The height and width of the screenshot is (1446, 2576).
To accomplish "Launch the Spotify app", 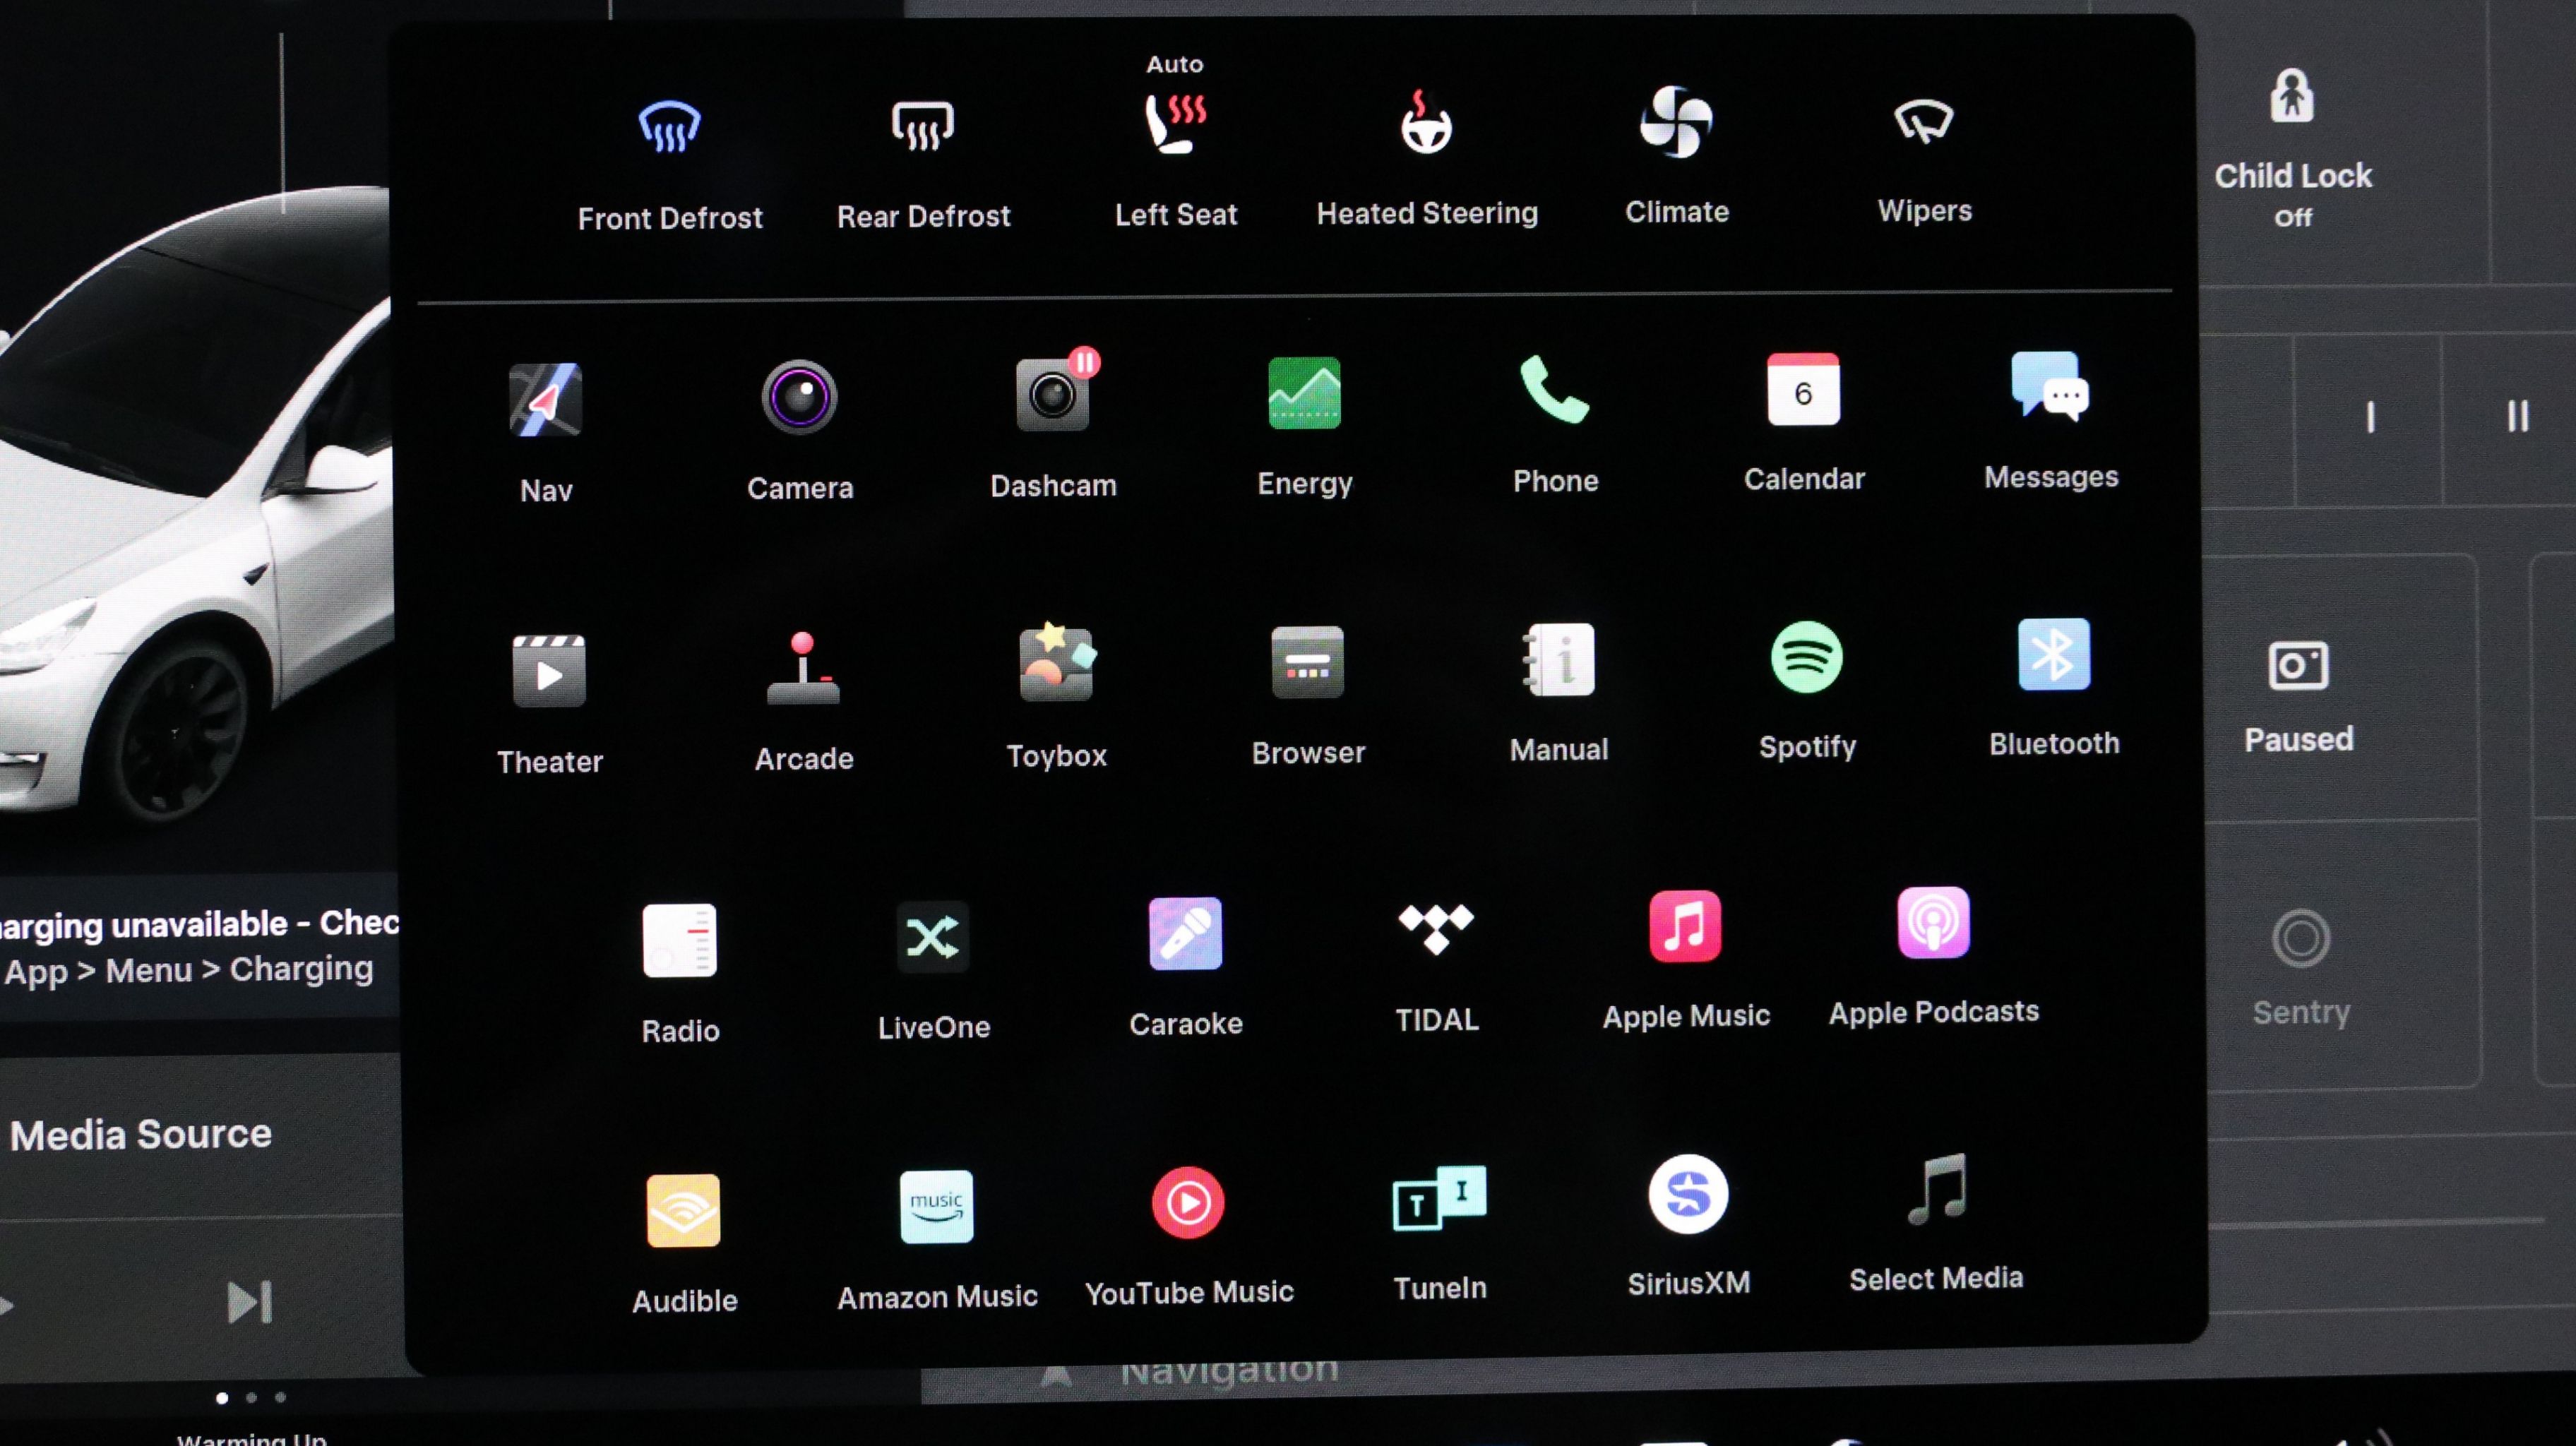I will [1806, 658].
